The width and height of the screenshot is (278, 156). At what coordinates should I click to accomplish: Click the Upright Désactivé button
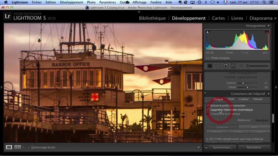pyautogui.click(x=222, y=127)
